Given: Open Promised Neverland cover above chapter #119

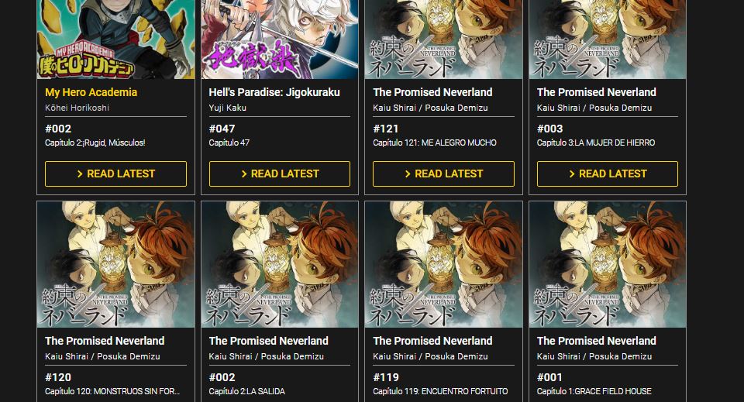Looking at the screenshot, I should click(443, 265).
